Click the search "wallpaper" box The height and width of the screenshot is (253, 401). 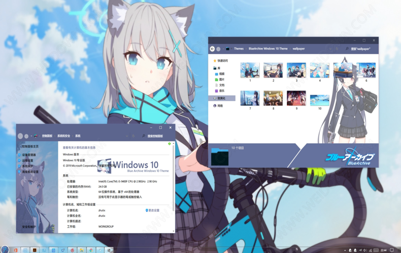(360, 49)
